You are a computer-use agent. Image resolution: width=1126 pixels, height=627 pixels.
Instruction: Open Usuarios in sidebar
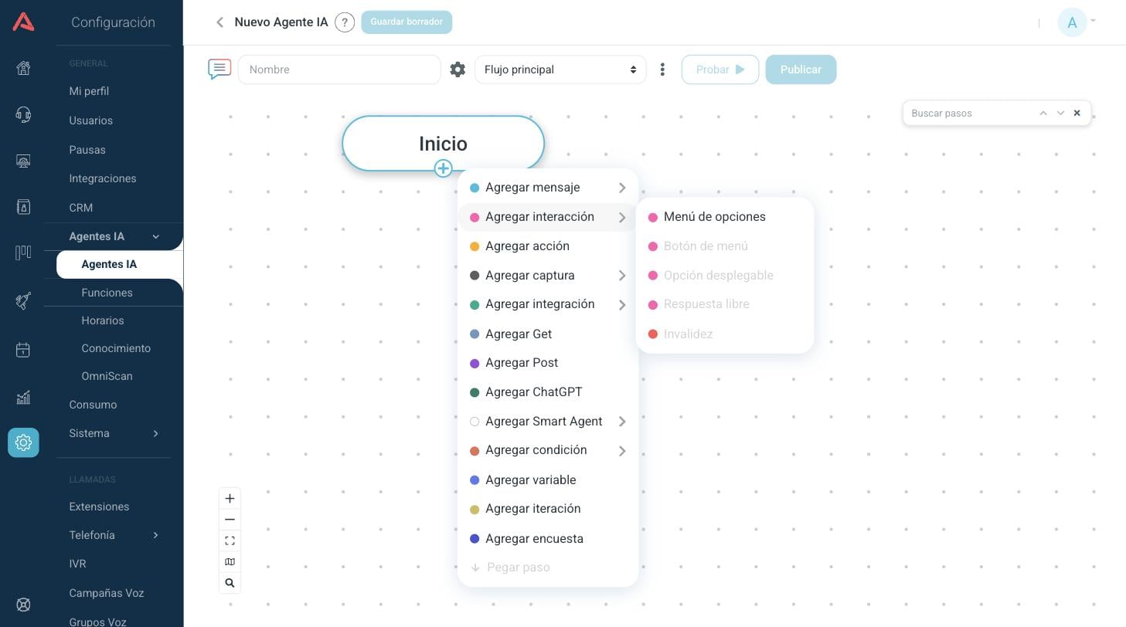pos(90,120)
